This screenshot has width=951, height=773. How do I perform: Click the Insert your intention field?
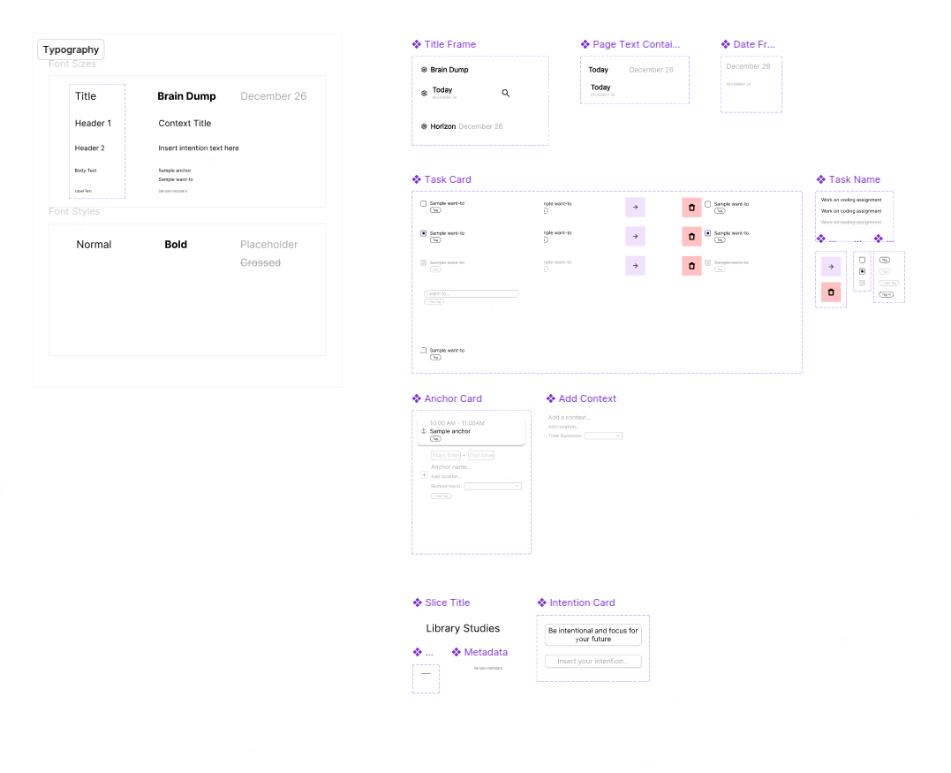592,661
